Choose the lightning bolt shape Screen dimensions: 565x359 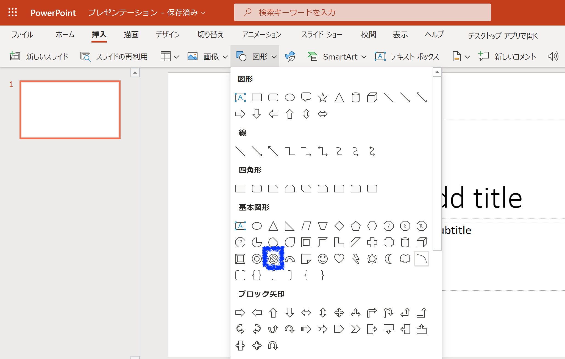(x=355, y=259)
